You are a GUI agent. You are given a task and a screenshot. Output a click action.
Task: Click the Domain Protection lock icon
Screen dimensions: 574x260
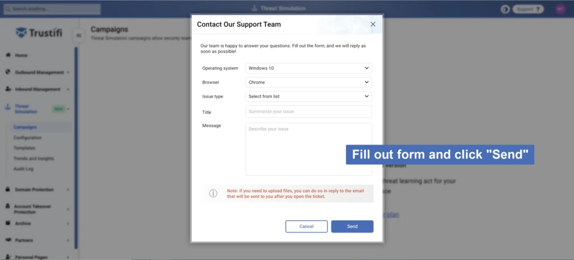click(x=8, y=189)
